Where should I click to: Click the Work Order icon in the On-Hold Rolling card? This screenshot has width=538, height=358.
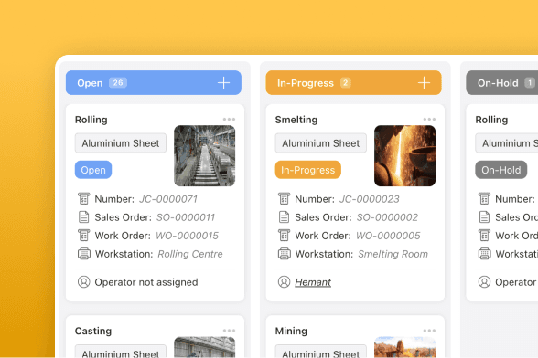click(x=485, y=236)
